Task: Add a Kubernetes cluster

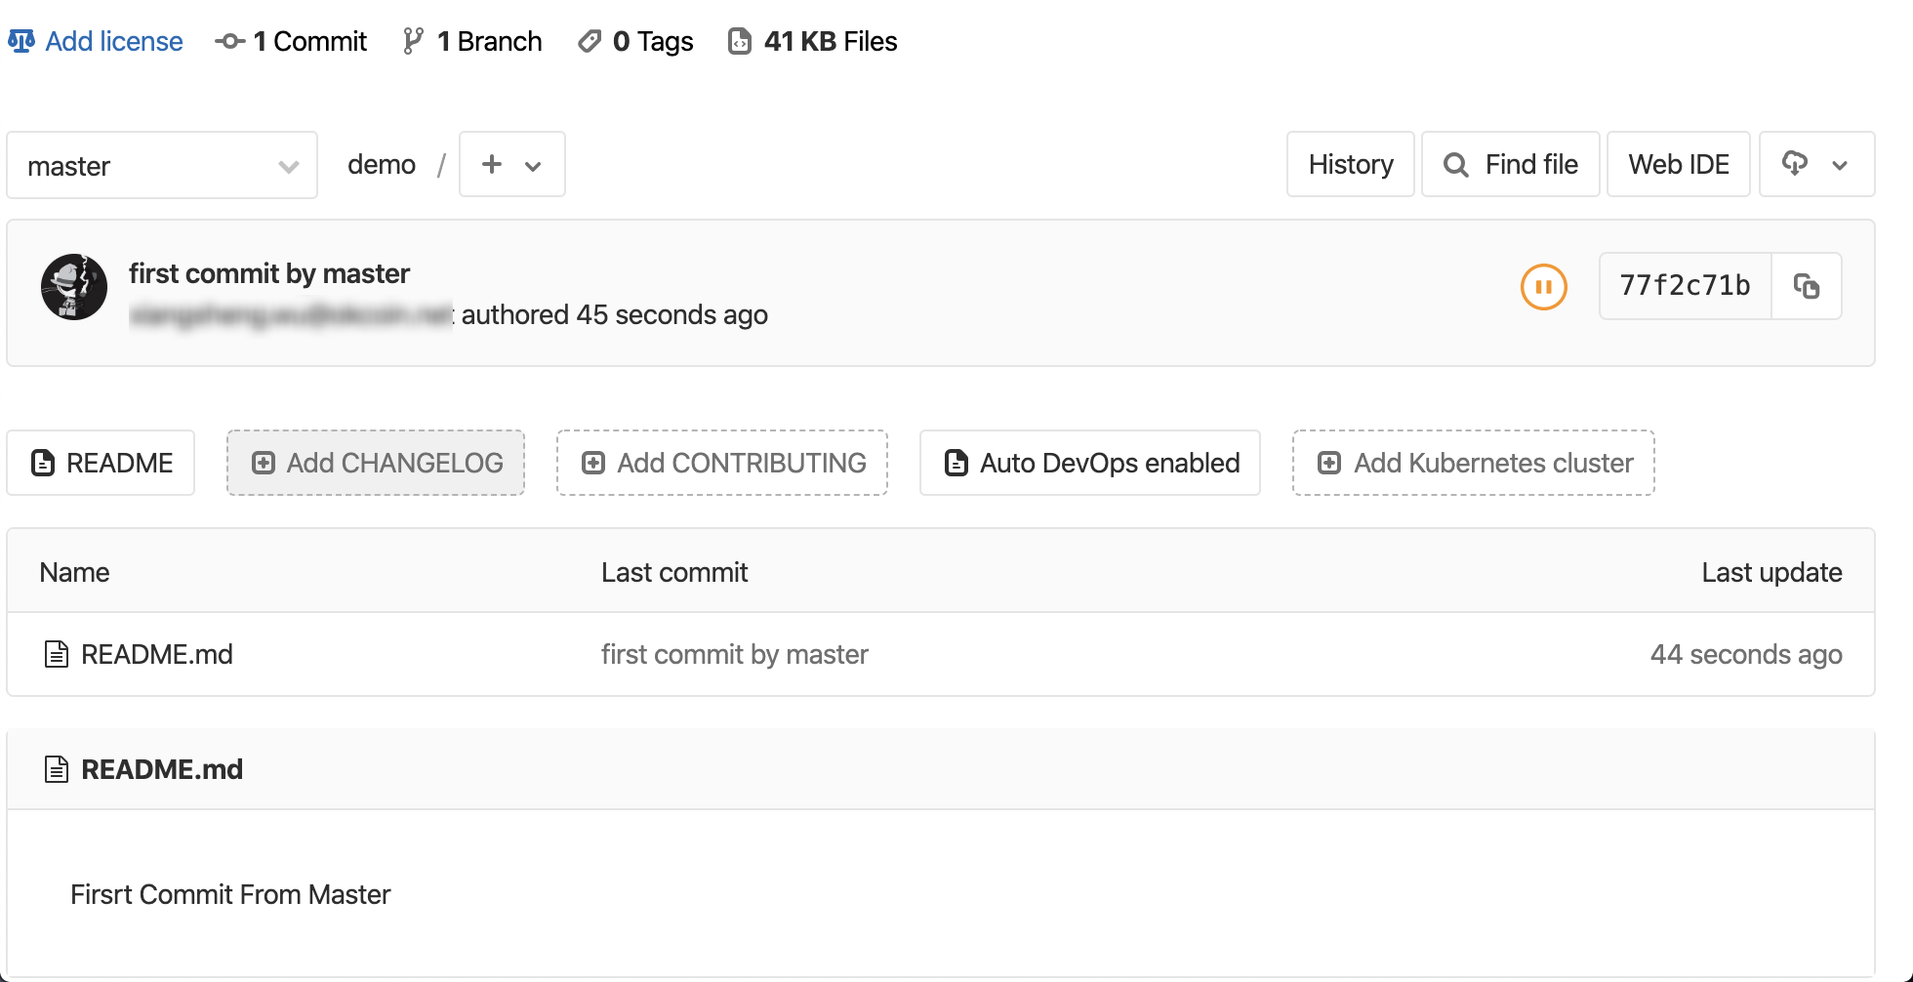Action: tap(1473, 463)
